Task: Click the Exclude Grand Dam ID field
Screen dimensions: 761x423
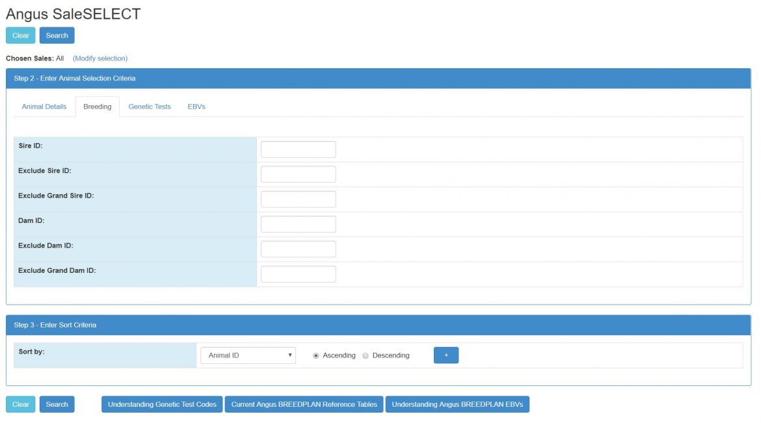Action: 298,274
